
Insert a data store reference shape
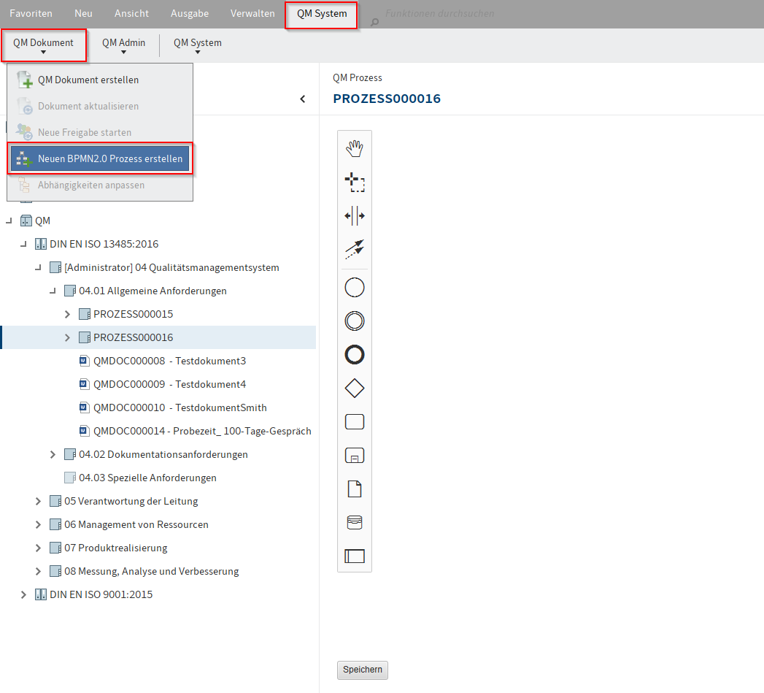point(354,522)
